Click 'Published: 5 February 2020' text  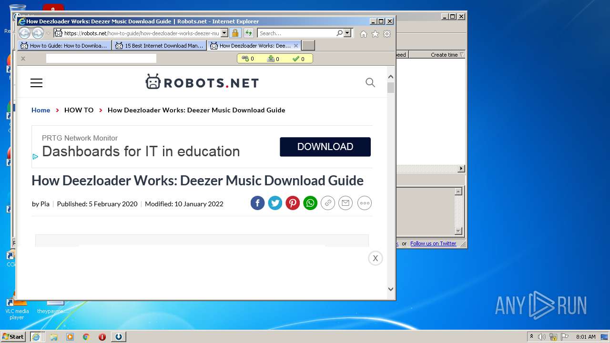pos(97,204)
